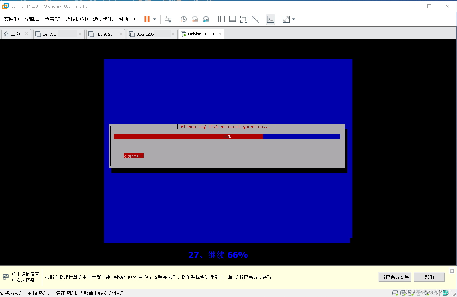Click the 单击虚拟屏幕 可发送按键 hint text
This screenshot has width=457, height=297.
pyautogui.click(x=25, y=277)
